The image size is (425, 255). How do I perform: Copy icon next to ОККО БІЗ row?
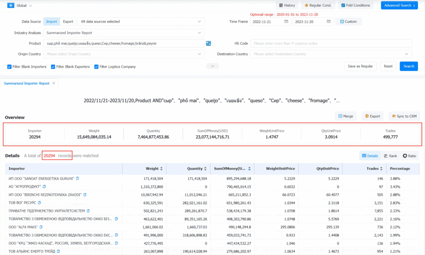[x=116, y=219]
